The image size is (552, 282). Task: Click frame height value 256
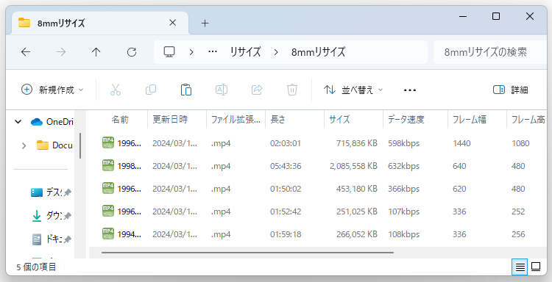click(x=518, y=234)
